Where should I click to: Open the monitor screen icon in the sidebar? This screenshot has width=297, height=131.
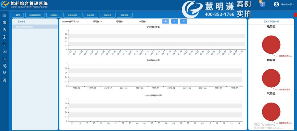[x=4, y=44]
